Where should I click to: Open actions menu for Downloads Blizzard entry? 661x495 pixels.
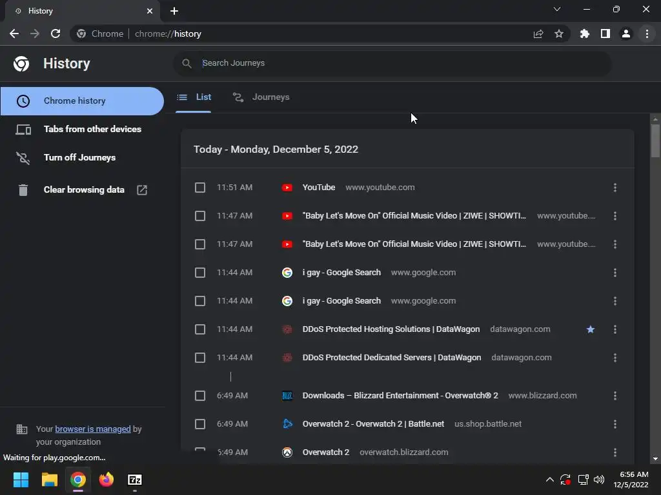tap(615, 396)
